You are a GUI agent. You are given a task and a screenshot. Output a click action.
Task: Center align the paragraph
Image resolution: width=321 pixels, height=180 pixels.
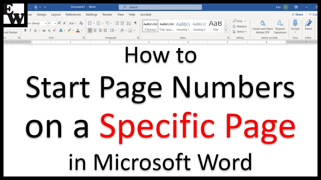(95, 30)
